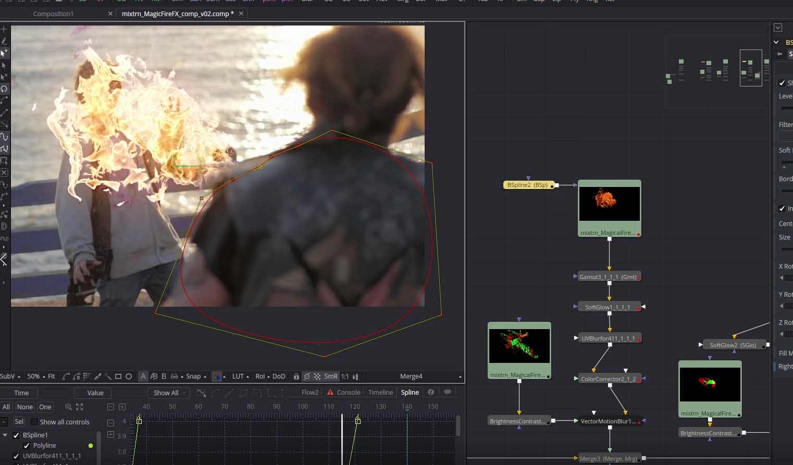Viewport: 793px width, 465px height.
Task: Click the rectangle mask icon in viewer toolbar
Action: (x=118, y=376)
